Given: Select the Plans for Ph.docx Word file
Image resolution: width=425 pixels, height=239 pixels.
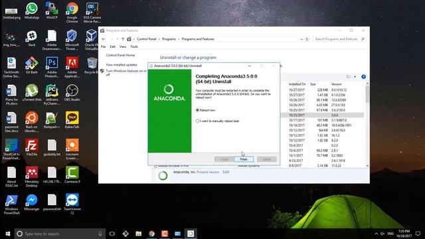Looking at the screenshot, I should (11, 94).
